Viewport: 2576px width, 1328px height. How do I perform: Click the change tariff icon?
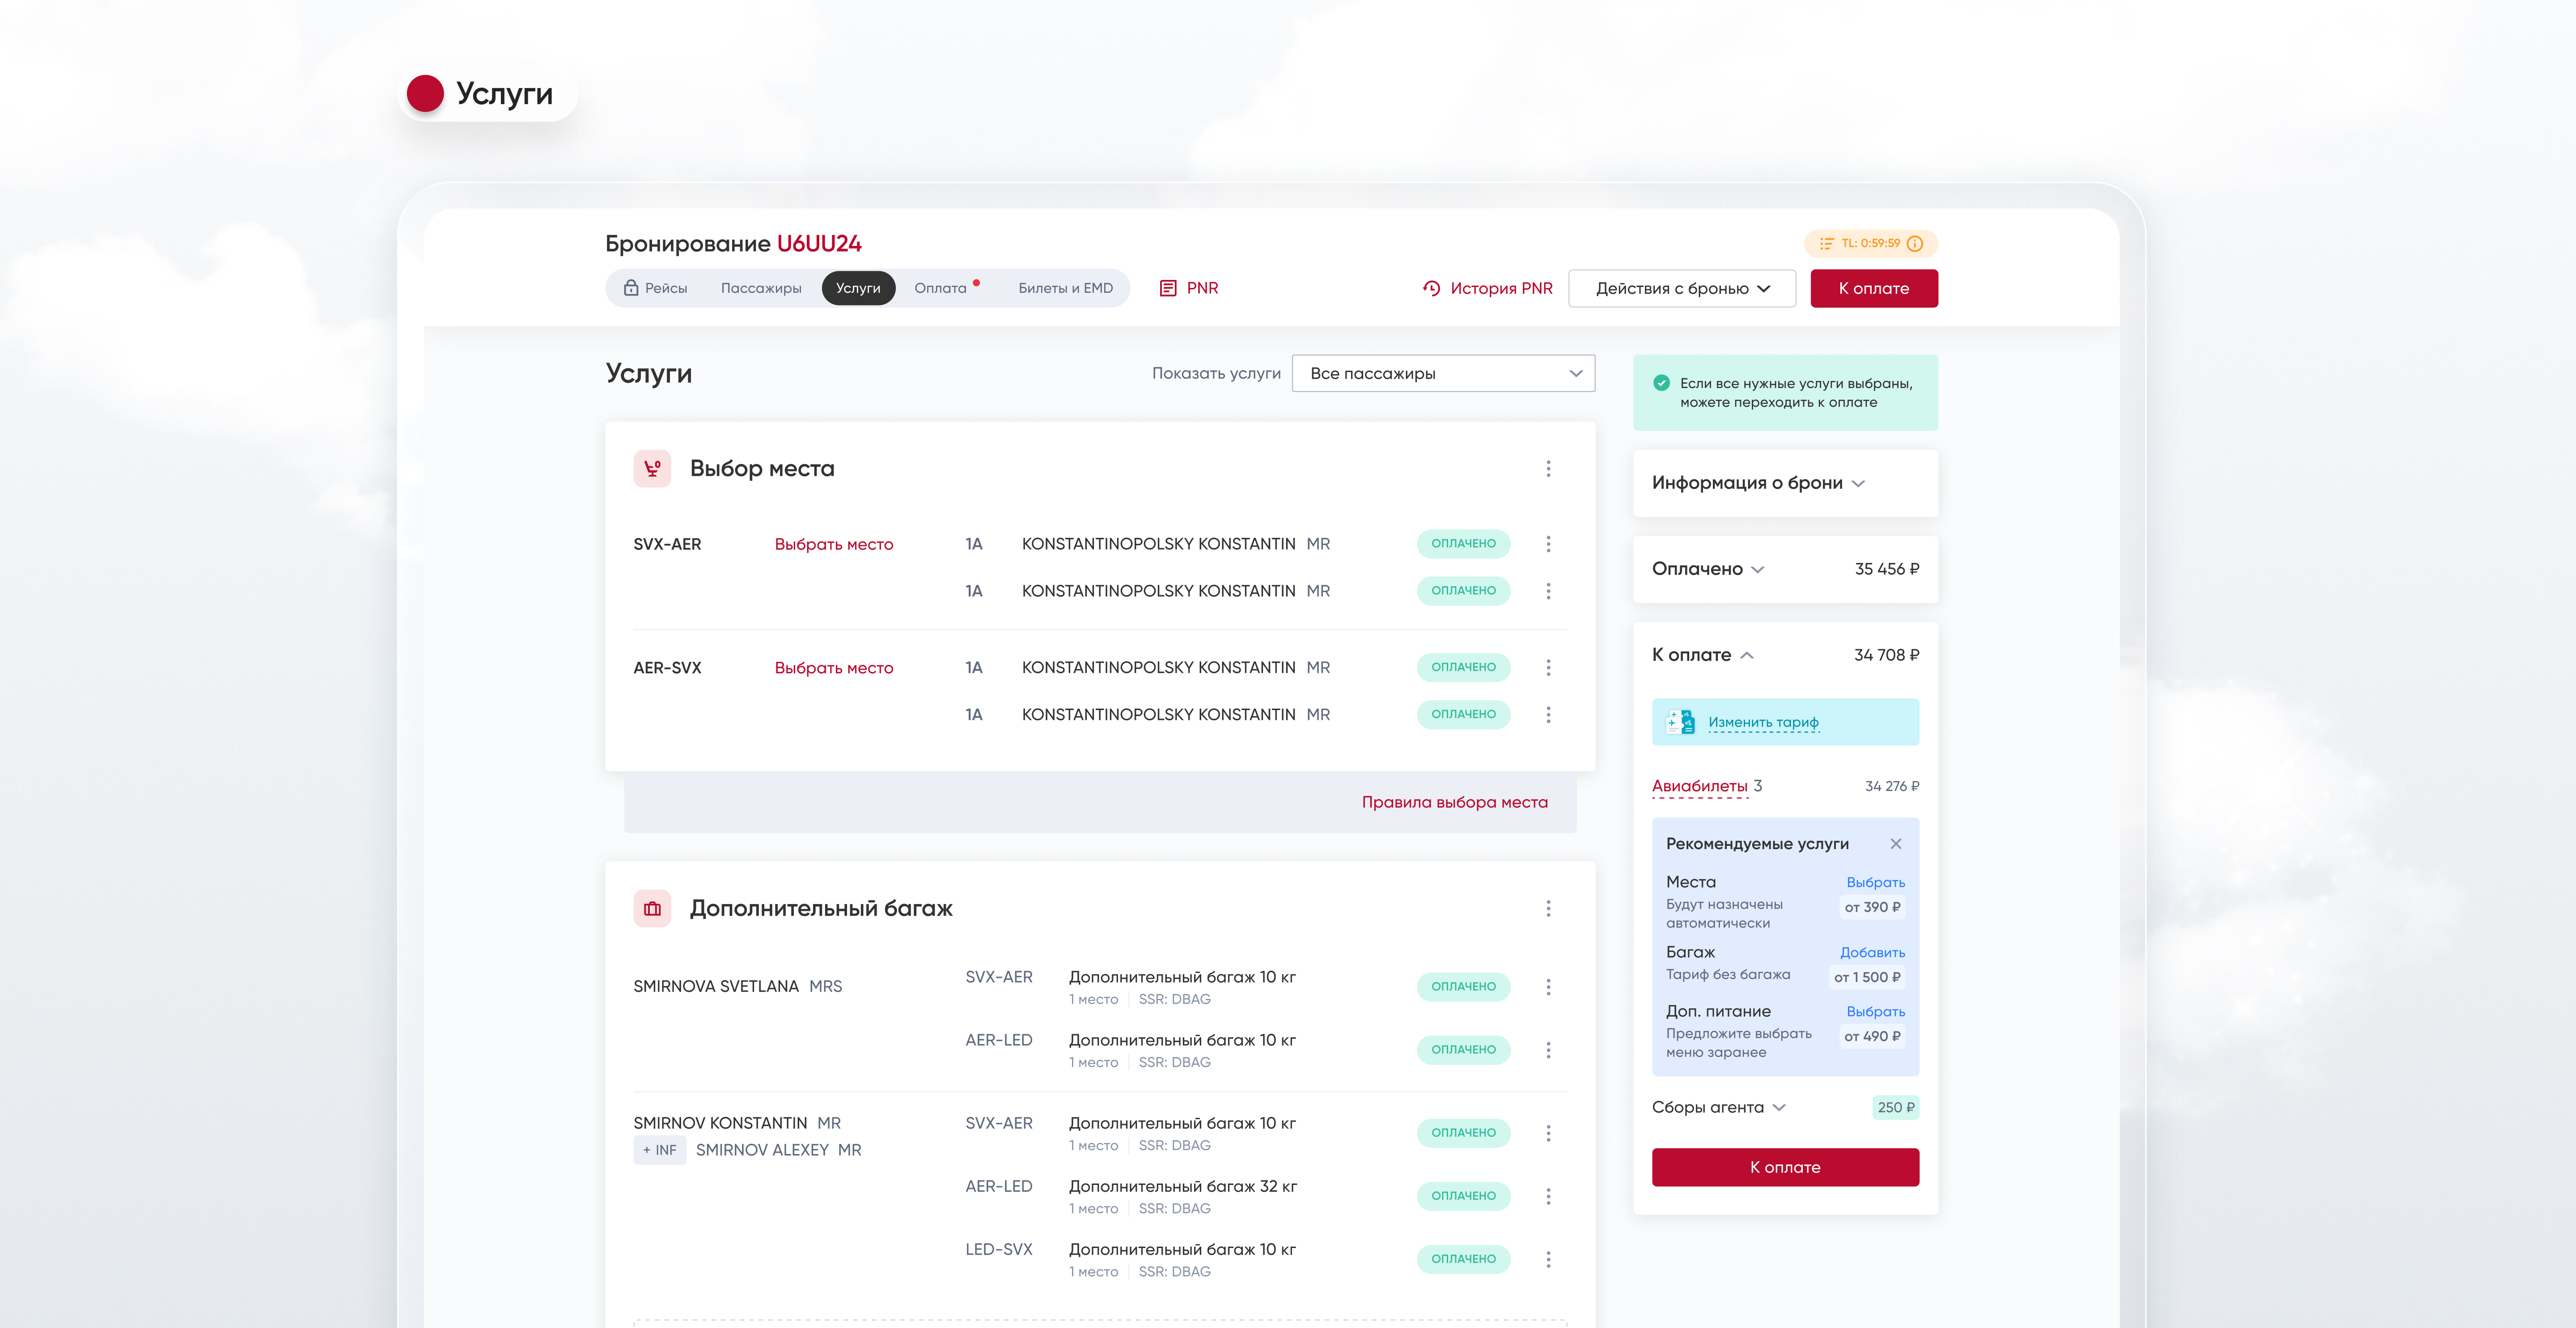click(x=1680, y=722)
